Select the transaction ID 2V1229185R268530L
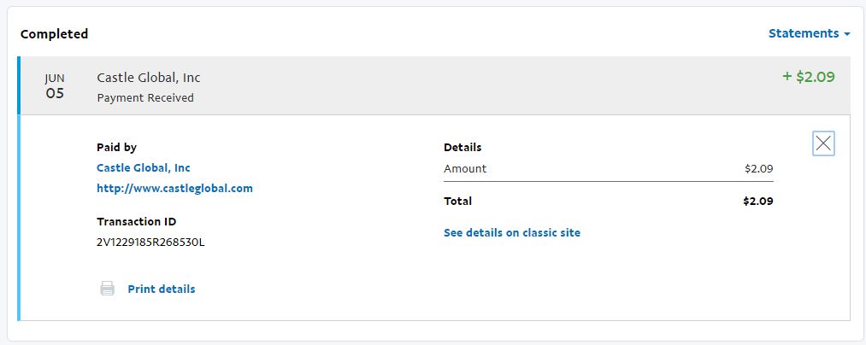This screenshot has width=866, height=345. point(150,242)
